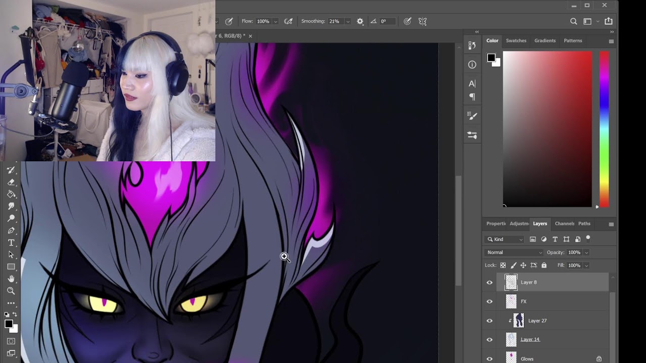This screenshot has height=363, width=646.
Task: Open Color panel flyout menu
Action: [611, 41]
